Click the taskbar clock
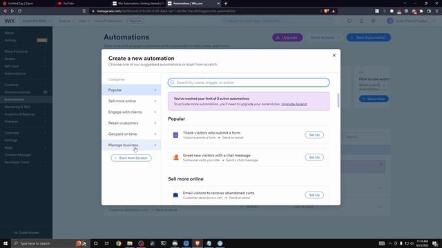This screenshot has height=248, width=442. coord(422,243)
